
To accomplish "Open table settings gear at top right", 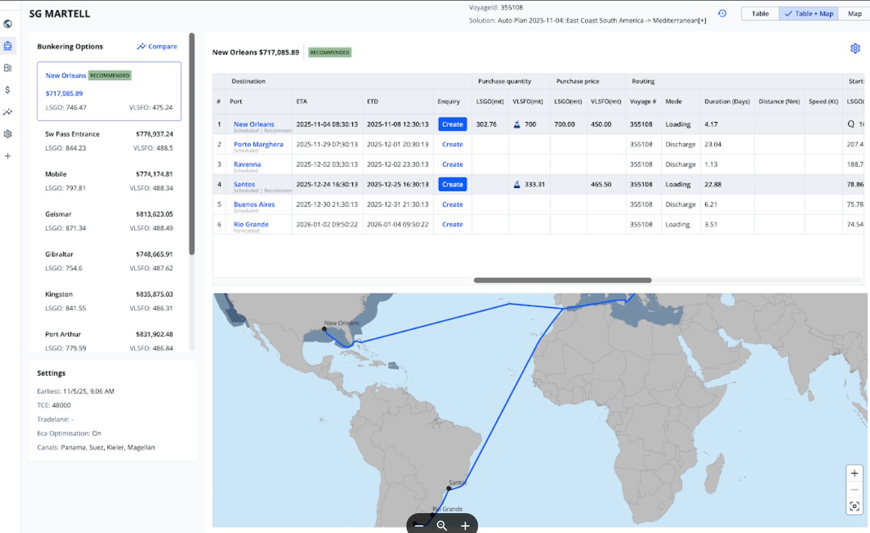I will [x=855, y=49].
